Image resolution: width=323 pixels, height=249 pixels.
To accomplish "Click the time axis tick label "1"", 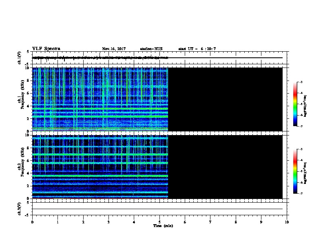I will (x=58, y=222).
